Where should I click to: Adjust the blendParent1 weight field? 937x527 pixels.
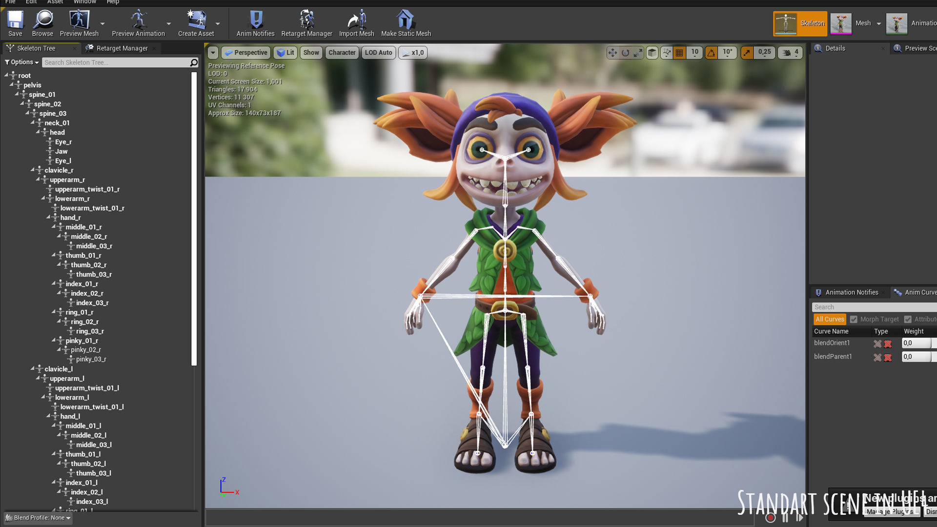point(917,357)
